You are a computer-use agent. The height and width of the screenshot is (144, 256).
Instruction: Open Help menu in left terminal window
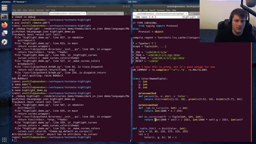53,10
